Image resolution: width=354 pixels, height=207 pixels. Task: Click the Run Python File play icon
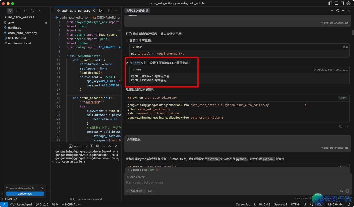coord(100,11)
